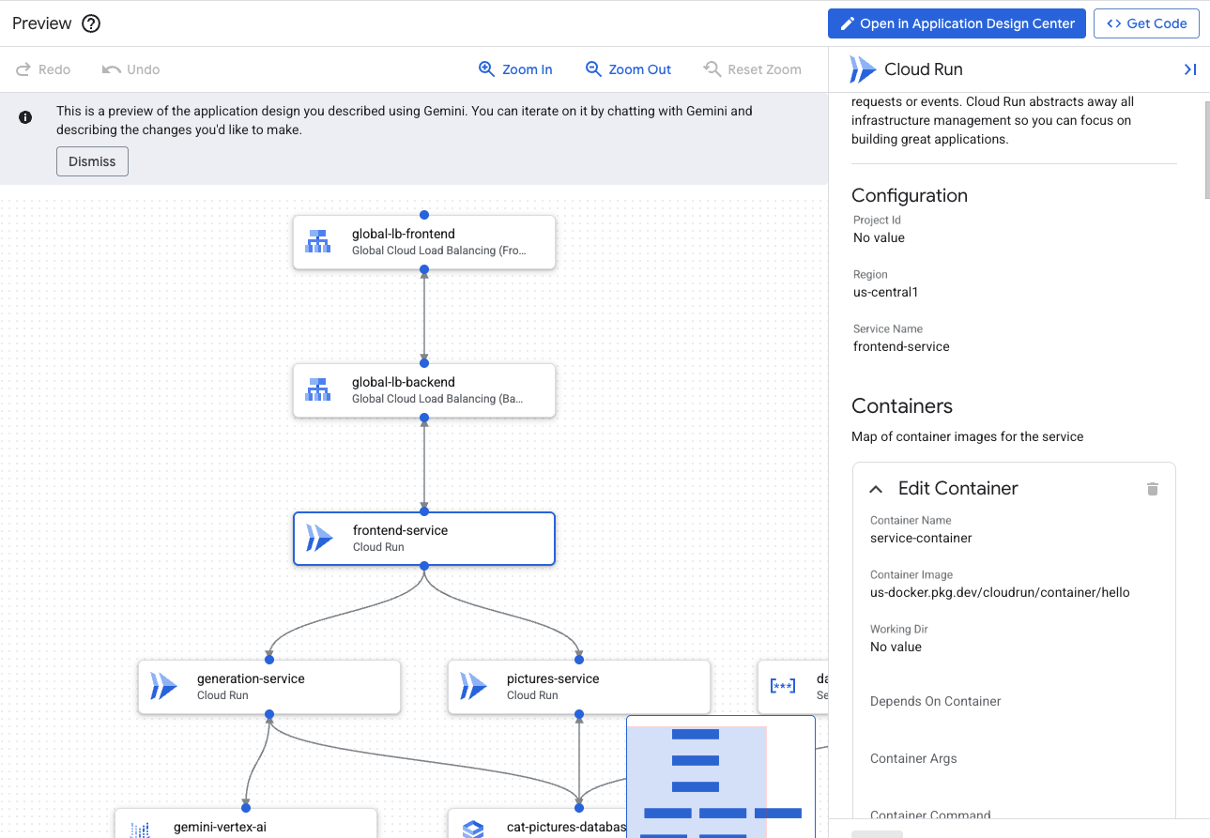1210x838 pixels.
Task: Select the global-lb-backend node title
Action: (404, 382)
